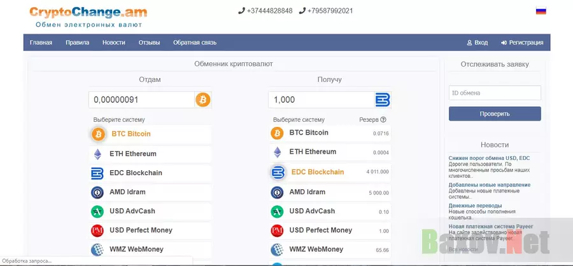The image size is (573, 266).
Task: Click the Регистрация sign-up link
Action: [x=527, y=43]
